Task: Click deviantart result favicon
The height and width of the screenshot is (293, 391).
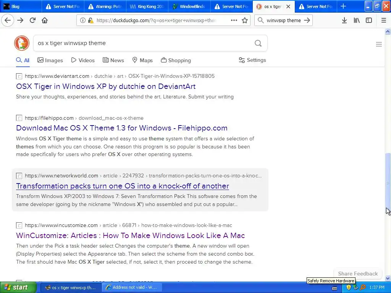Action: [19, 76]
